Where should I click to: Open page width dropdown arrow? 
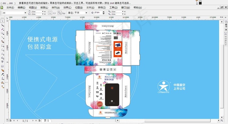[43, 11]
